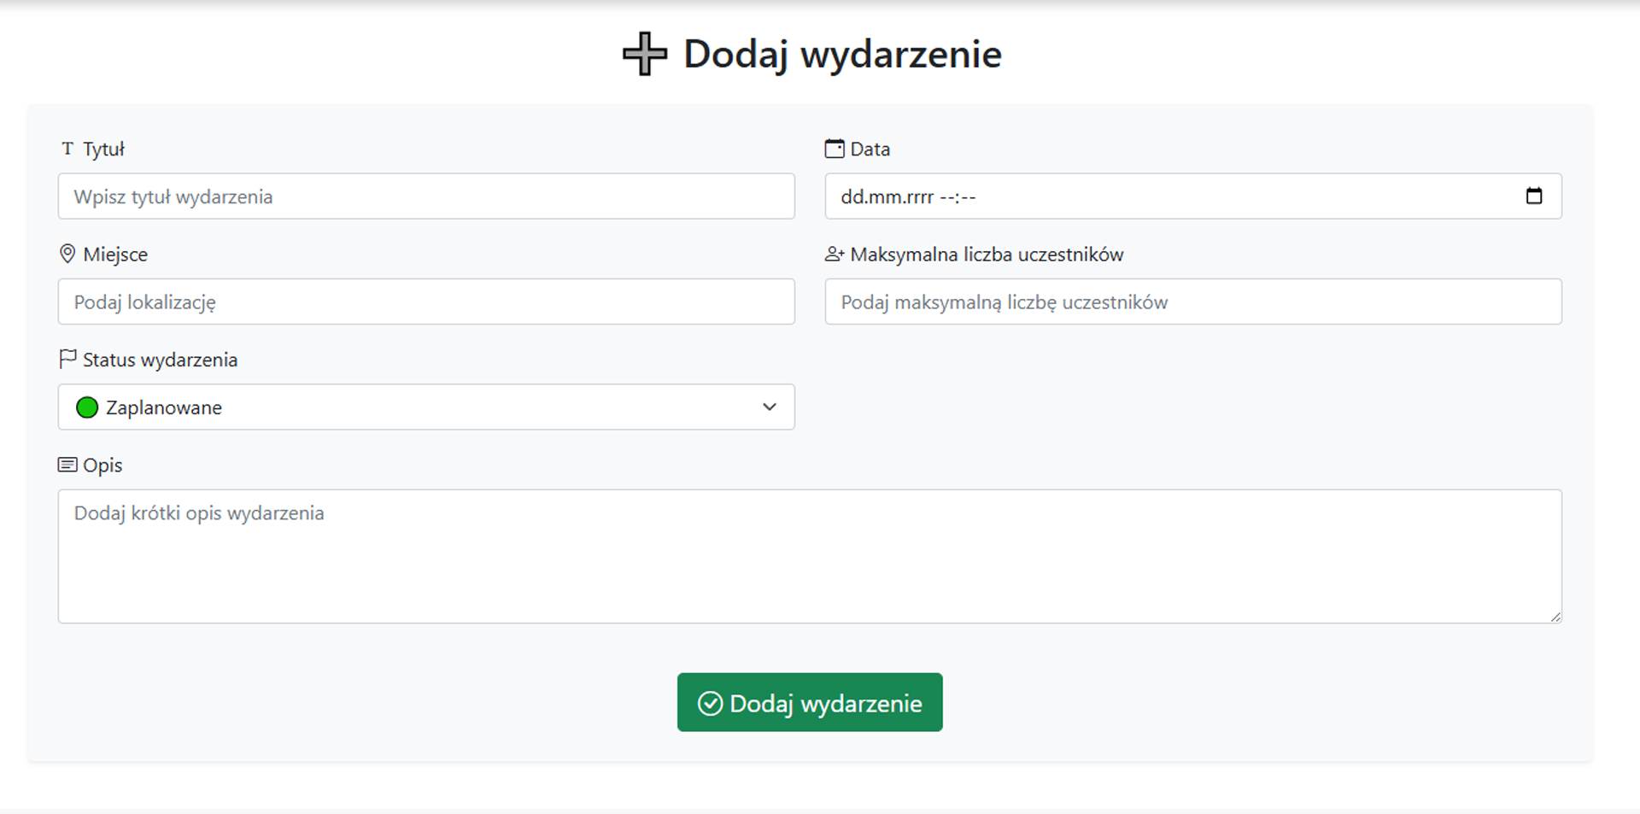Viewport: 1640px width, 814px height.
Task: Focus the maximum participants number field
Action: [1192, 302]
